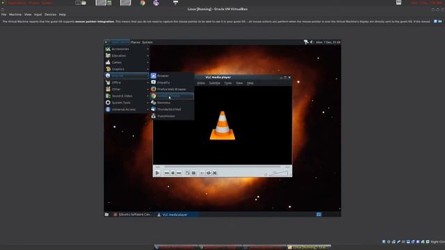The width and height of the screenshot is (445, 250).
Task: Click the Chrome icon in host top panel
Action: (143, 3)
